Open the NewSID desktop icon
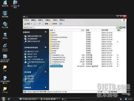134x101 pixels. tap(5, 58)
